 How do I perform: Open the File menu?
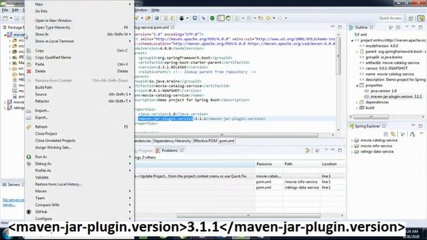pos(5,10)
